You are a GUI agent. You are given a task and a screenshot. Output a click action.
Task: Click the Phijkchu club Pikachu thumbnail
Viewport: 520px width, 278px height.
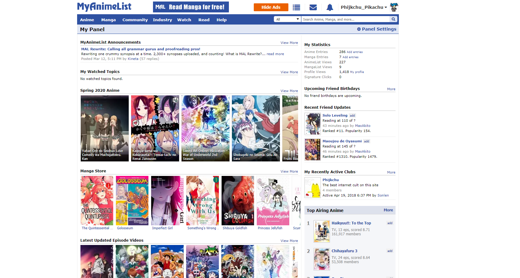[x=313, y=188]
